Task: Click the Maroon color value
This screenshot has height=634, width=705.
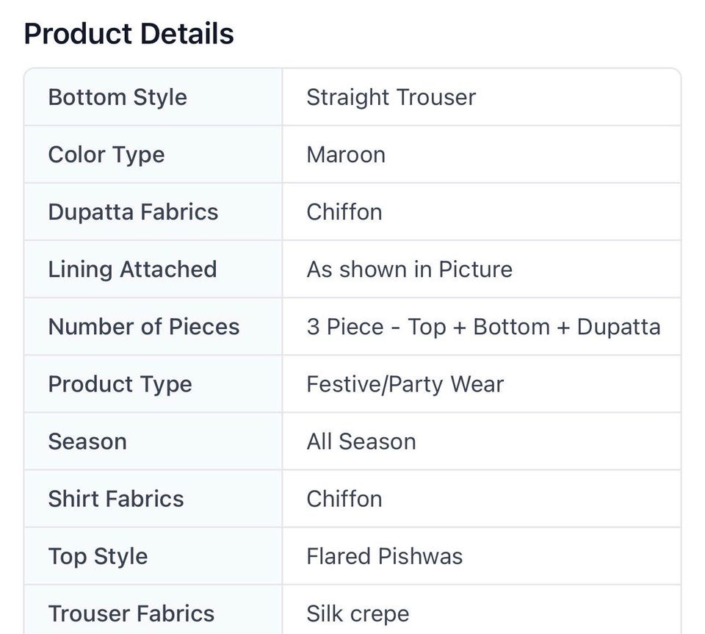Action: pyautogui.click(x=346, y=155)
